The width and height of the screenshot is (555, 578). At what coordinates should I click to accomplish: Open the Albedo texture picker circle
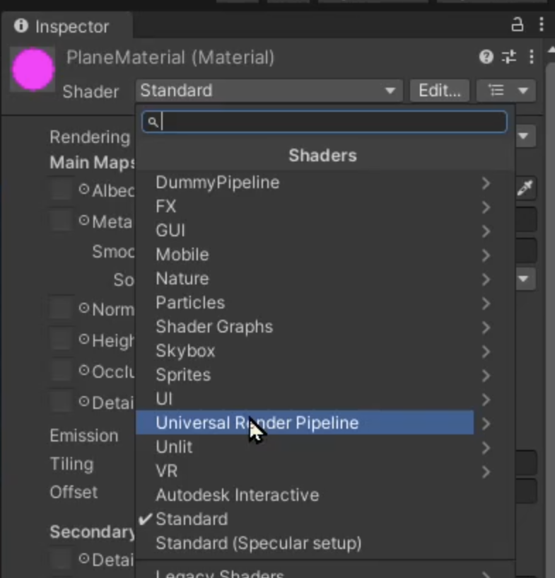click(x=84, y=190)
